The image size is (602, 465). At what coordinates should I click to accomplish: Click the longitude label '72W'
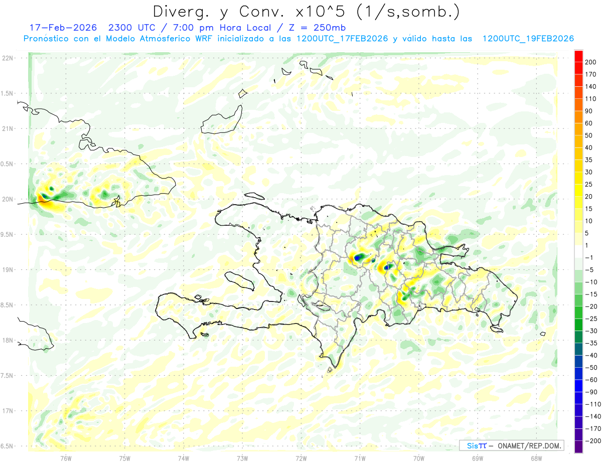[x=301, y=457]
